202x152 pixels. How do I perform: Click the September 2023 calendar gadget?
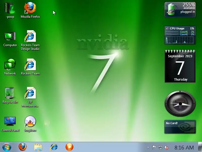click(180, 66)
